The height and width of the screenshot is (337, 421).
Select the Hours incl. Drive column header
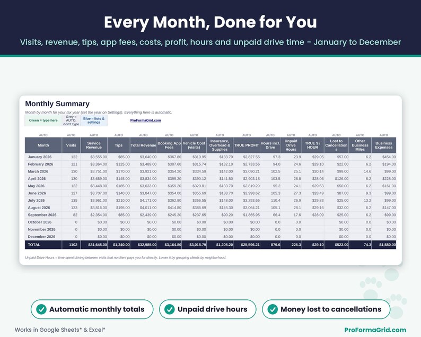pyautogui.click(x=270, y=145)
